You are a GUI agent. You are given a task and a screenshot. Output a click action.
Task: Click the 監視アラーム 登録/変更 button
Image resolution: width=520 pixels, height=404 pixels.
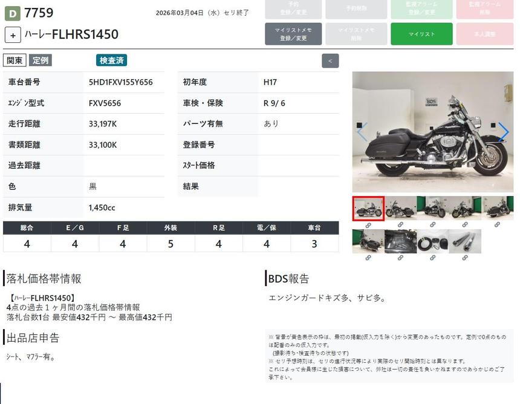point(421,8)
